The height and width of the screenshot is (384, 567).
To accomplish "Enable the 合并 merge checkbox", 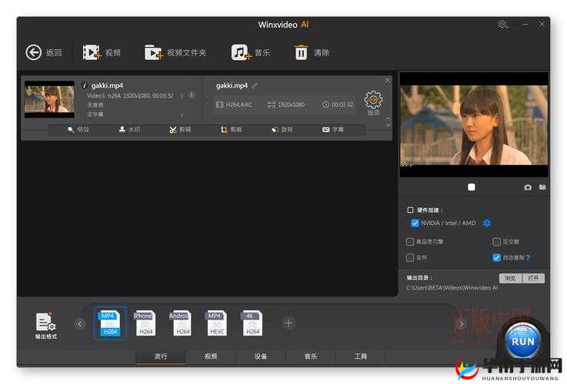I will 410,257.
